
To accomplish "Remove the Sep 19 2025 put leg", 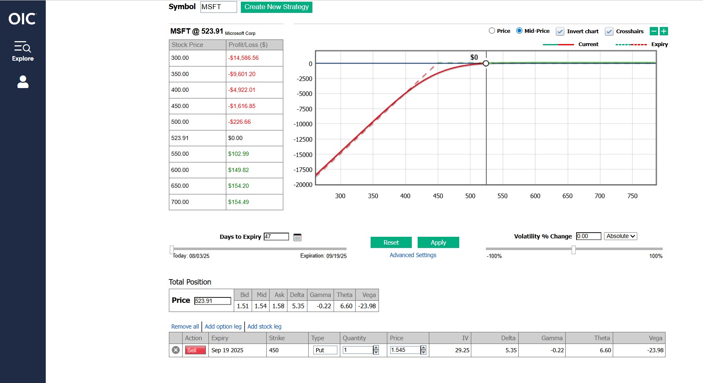I will tap(176, 350).
